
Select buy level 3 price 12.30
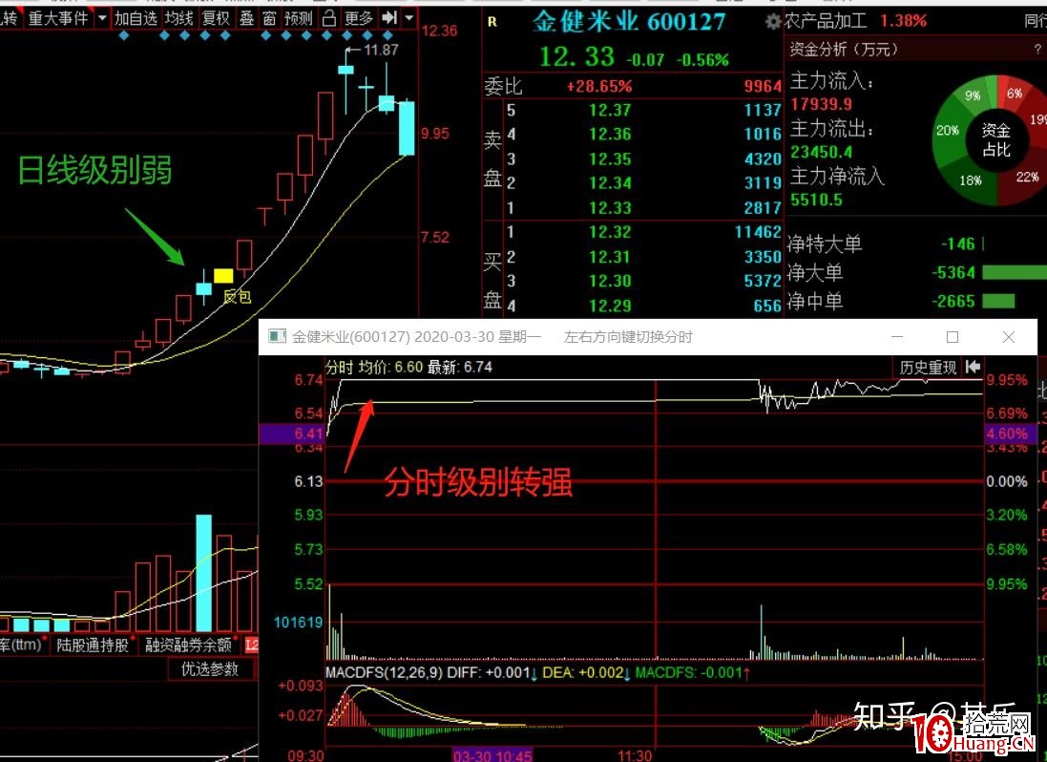610,281
